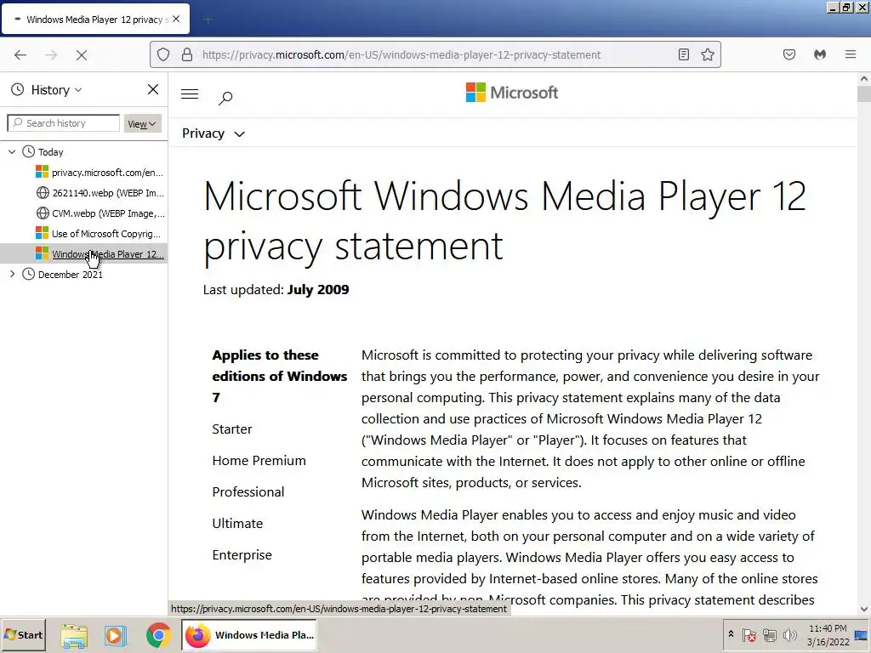The width and height of the screenshot is (871, 653).
Task: Expand the Privacy navigation dropdown
Action: 213,133
